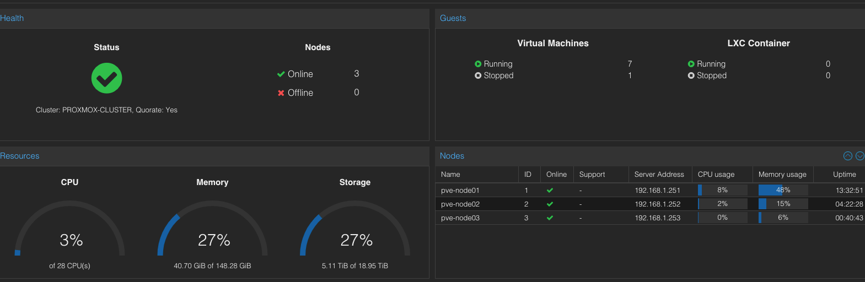Click the LXC Container Running icon
This screenshot has height=282, width=865.
pyautogui.click(x=691, y=64)
